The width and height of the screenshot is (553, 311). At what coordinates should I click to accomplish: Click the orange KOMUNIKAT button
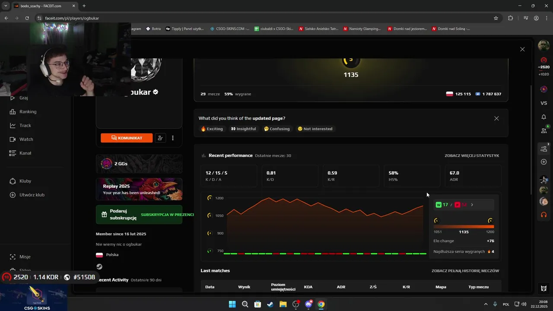127,138
